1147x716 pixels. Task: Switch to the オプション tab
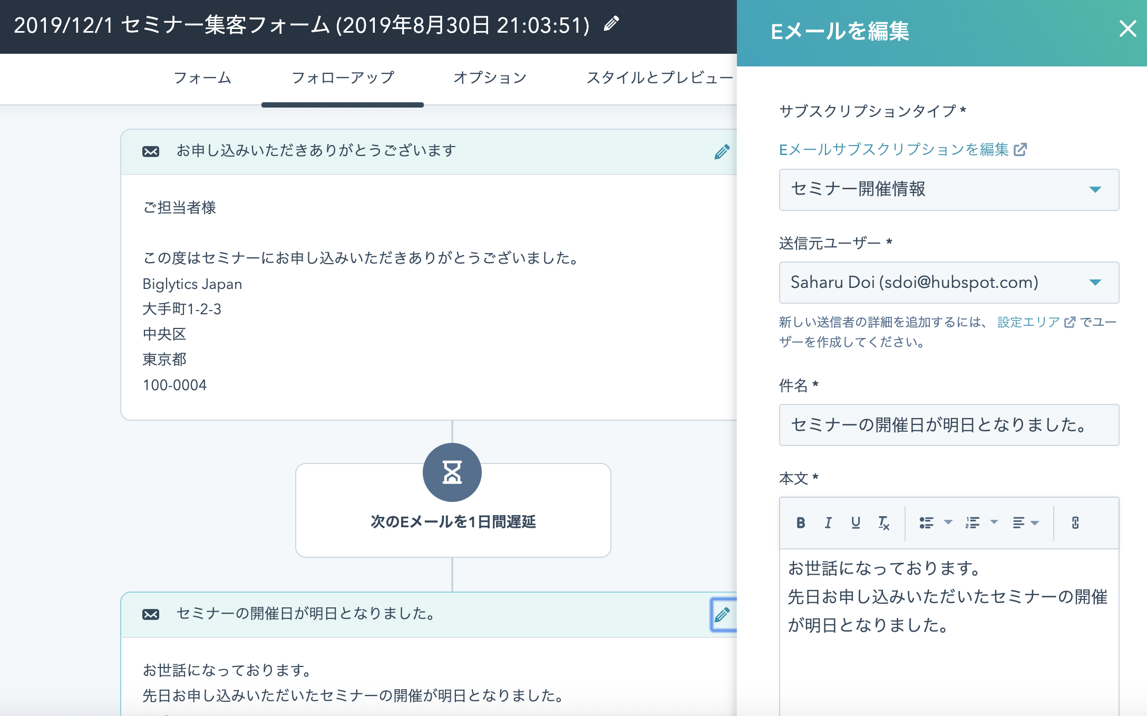[490, 78]
